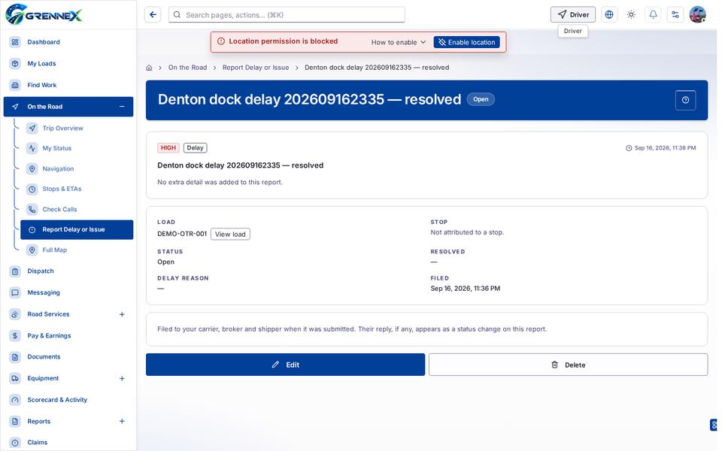Click the On the Road breadcrumb link
Screen dimensions: 722x451
point(187,68)
